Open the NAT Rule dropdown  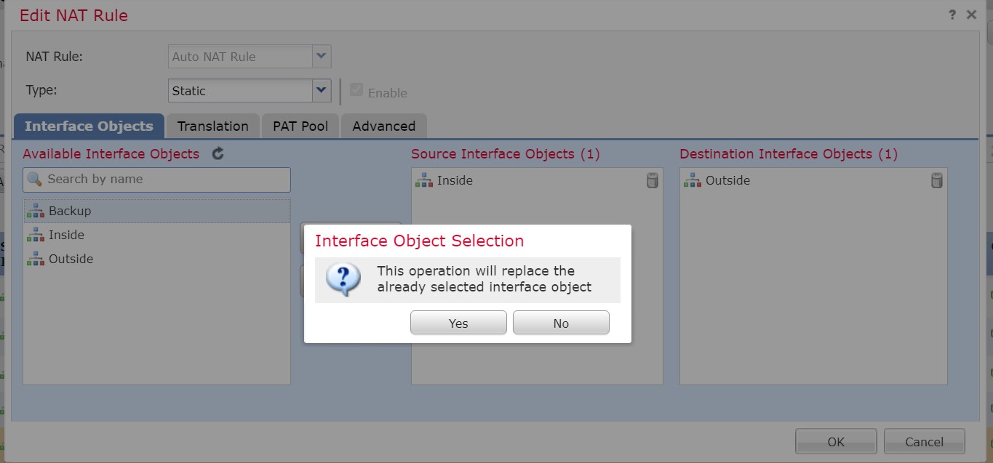(x=322, y=56)
